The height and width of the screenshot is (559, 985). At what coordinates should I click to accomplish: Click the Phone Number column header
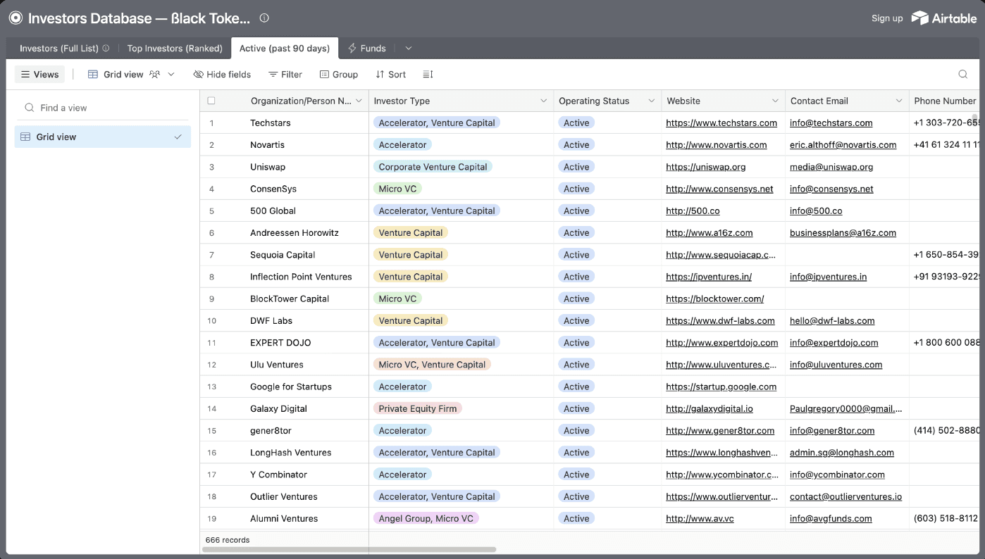945,101
